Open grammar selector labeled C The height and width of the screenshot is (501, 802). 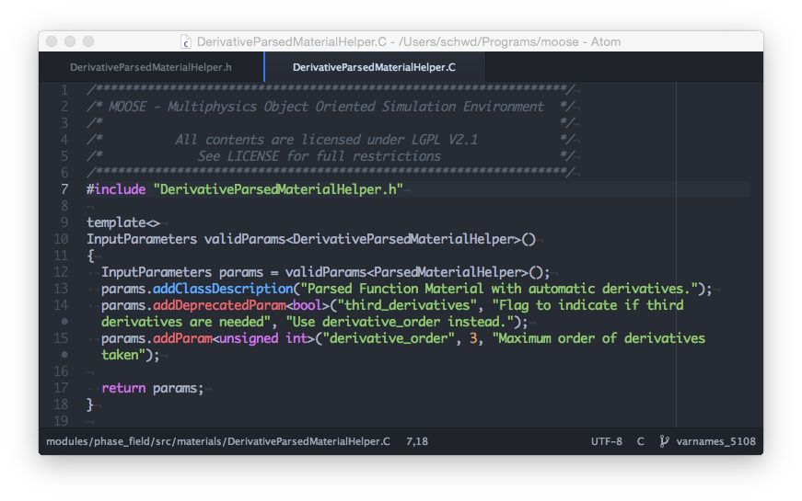click(x=641, y=442)
